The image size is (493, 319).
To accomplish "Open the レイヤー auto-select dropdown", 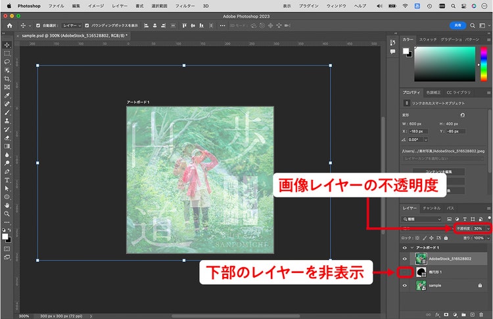I will click(72, 26).
